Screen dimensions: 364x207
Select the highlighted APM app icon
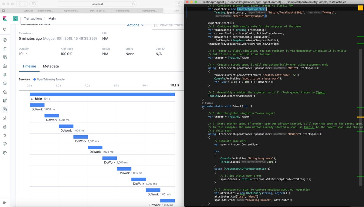(4, 109)
